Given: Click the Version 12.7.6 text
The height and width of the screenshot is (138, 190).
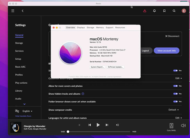Looking at the screenshot, I should point(95,42).
